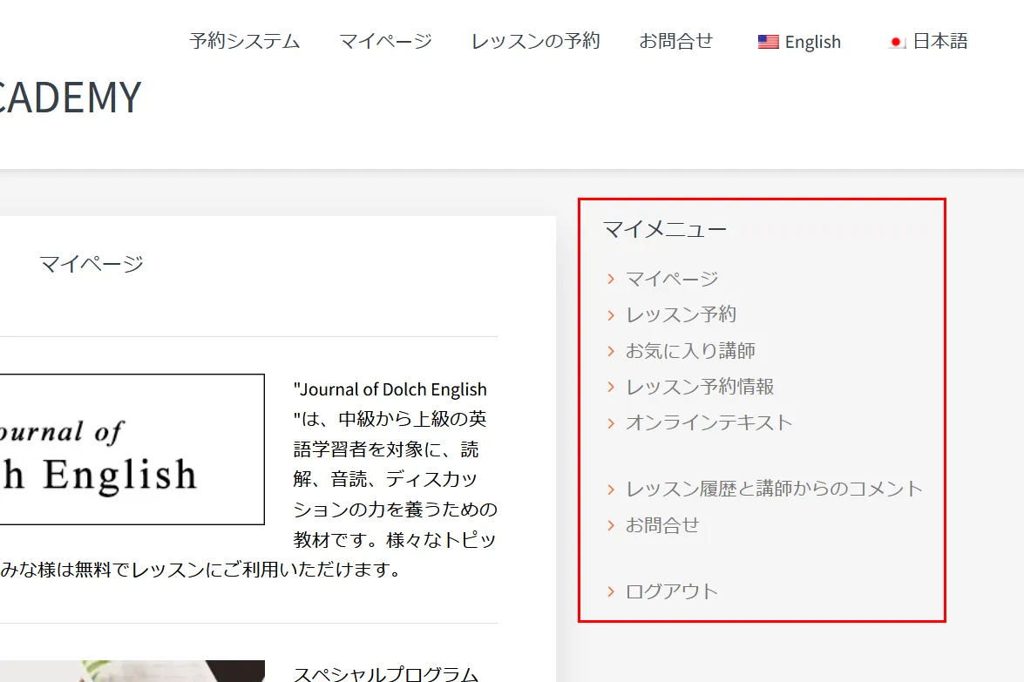
Task: Go to お問合せ in the top menu
Action: pos(676,41)
